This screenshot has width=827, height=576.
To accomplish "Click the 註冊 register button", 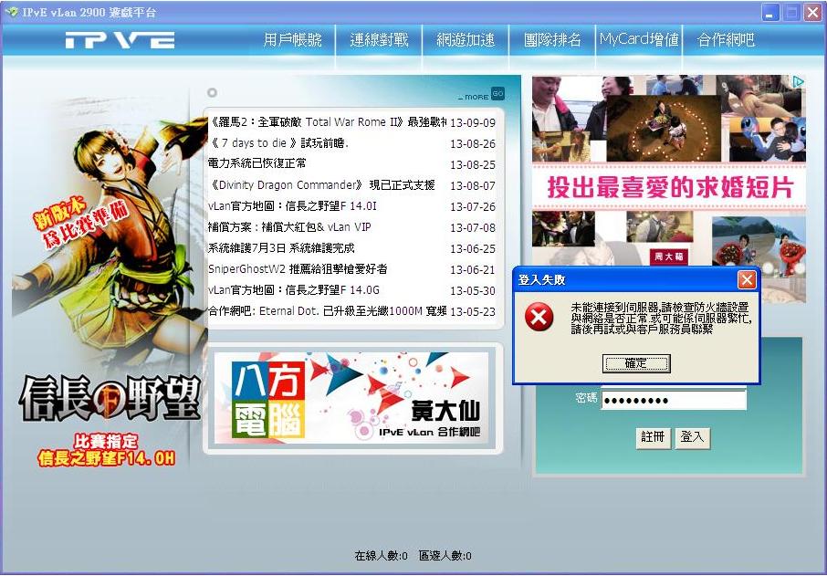I will tap(653, 437).
